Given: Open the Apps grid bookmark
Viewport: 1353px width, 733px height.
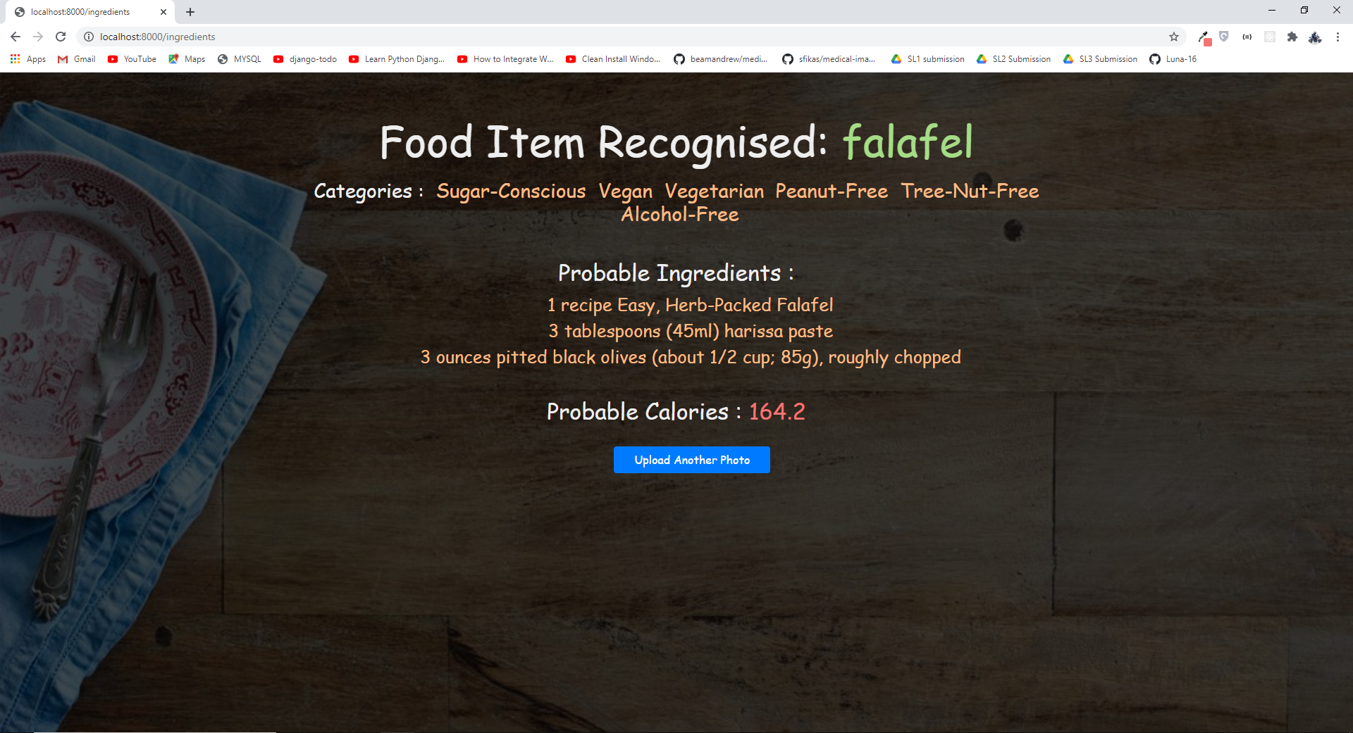Looking at the screenshot, I should 28,59.
